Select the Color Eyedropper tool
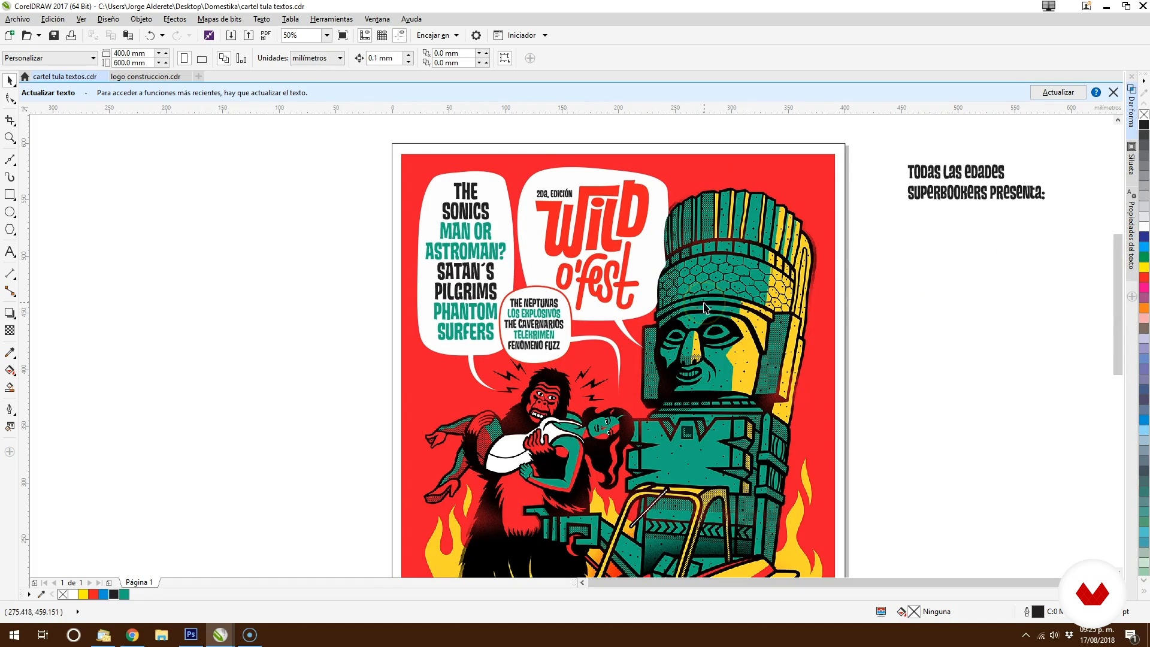The image size is (1150, 647). [x=10, y=352]
